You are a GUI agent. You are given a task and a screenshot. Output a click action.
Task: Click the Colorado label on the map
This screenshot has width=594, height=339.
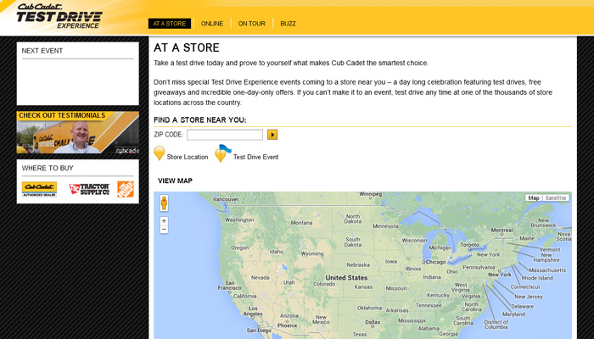click(324, 284)
